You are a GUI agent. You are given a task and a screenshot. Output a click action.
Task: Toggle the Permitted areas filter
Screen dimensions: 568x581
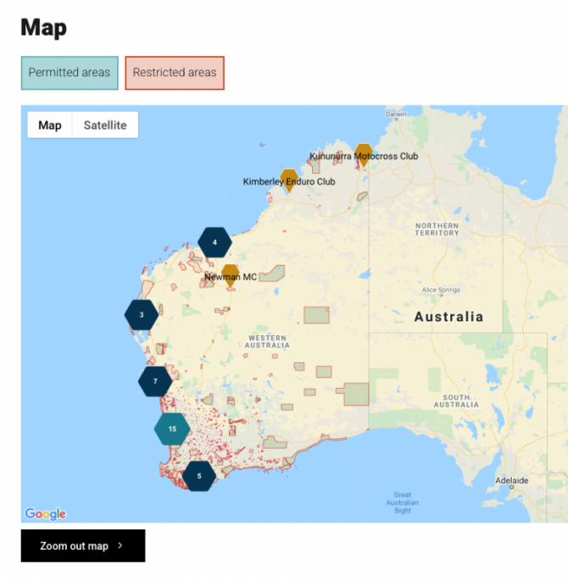(x=70, y=73)
